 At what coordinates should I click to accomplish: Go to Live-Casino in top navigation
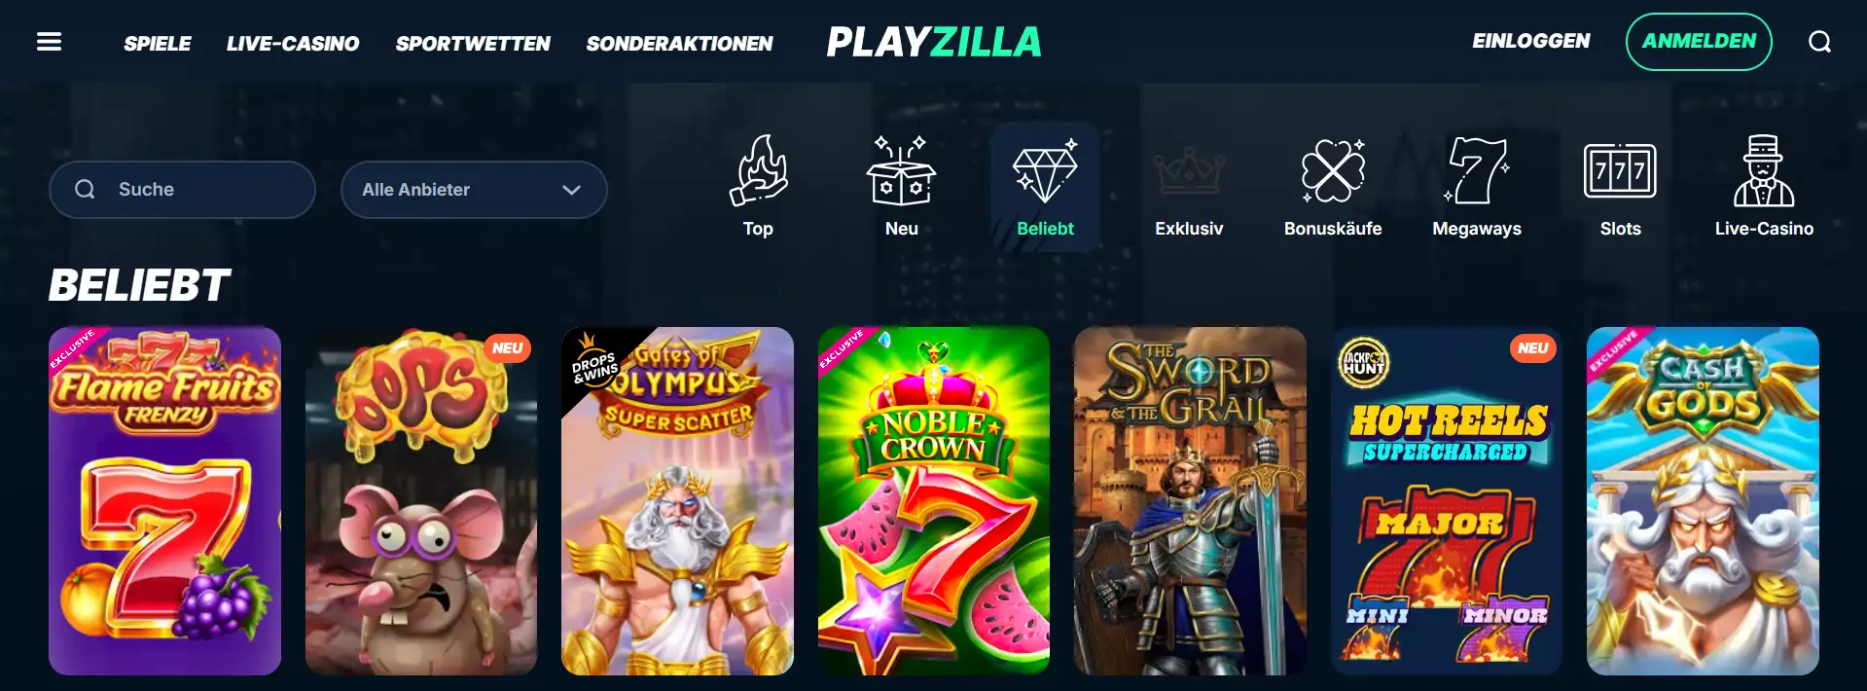coord(293,44)
